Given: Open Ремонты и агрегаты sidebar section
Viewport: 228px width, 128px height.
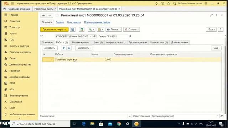Looking at the screenshot, I should 20,52.
